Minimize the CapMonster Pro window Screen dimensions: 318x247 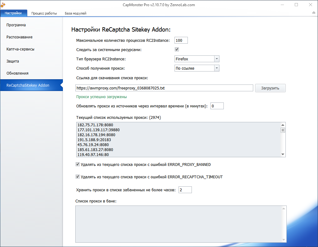(x=282, y=5)
